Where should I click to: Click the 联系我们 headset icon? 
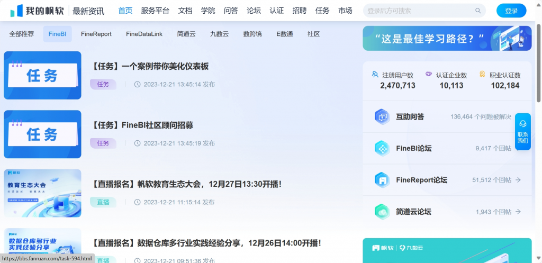522,124
